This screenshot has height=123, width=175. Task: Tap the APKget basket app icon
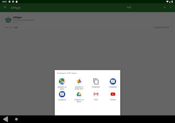coord(8,19)
